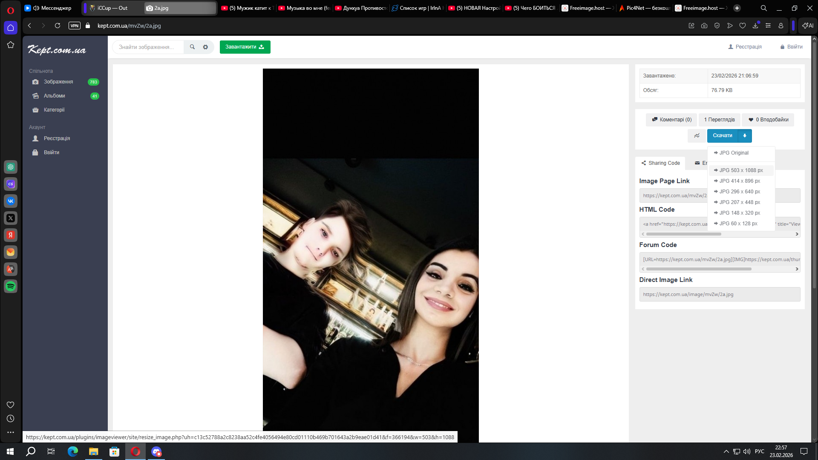Choose the JPG Original download option

tap(734, 153)
